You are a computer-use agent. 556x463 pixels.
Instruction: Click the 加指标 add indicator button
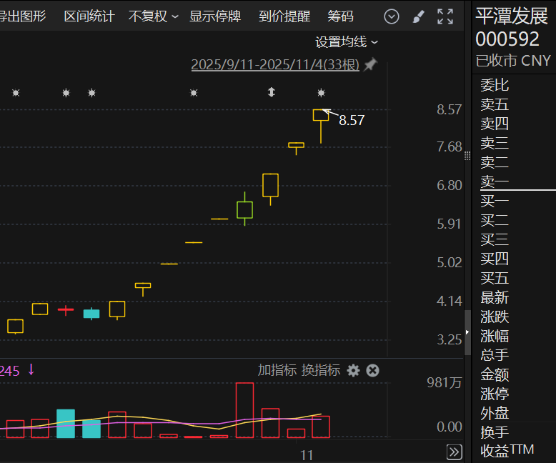click(277, 370)
